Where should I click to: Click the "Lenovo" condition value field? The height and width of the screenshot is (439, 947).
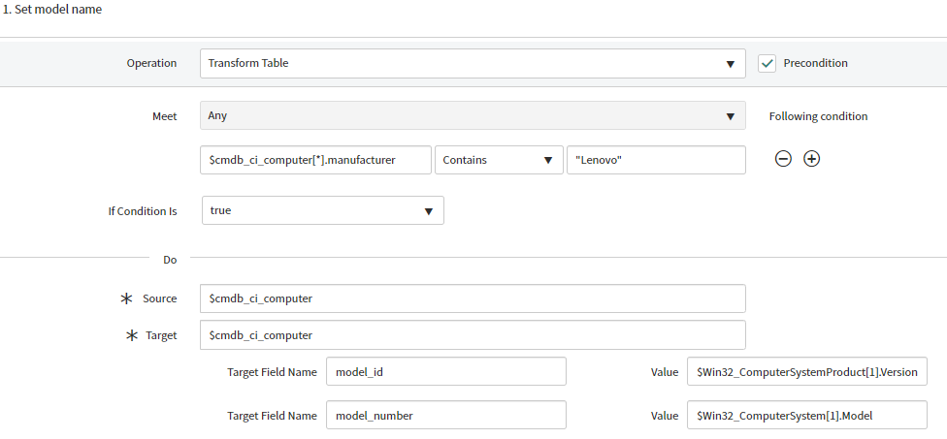656,160
